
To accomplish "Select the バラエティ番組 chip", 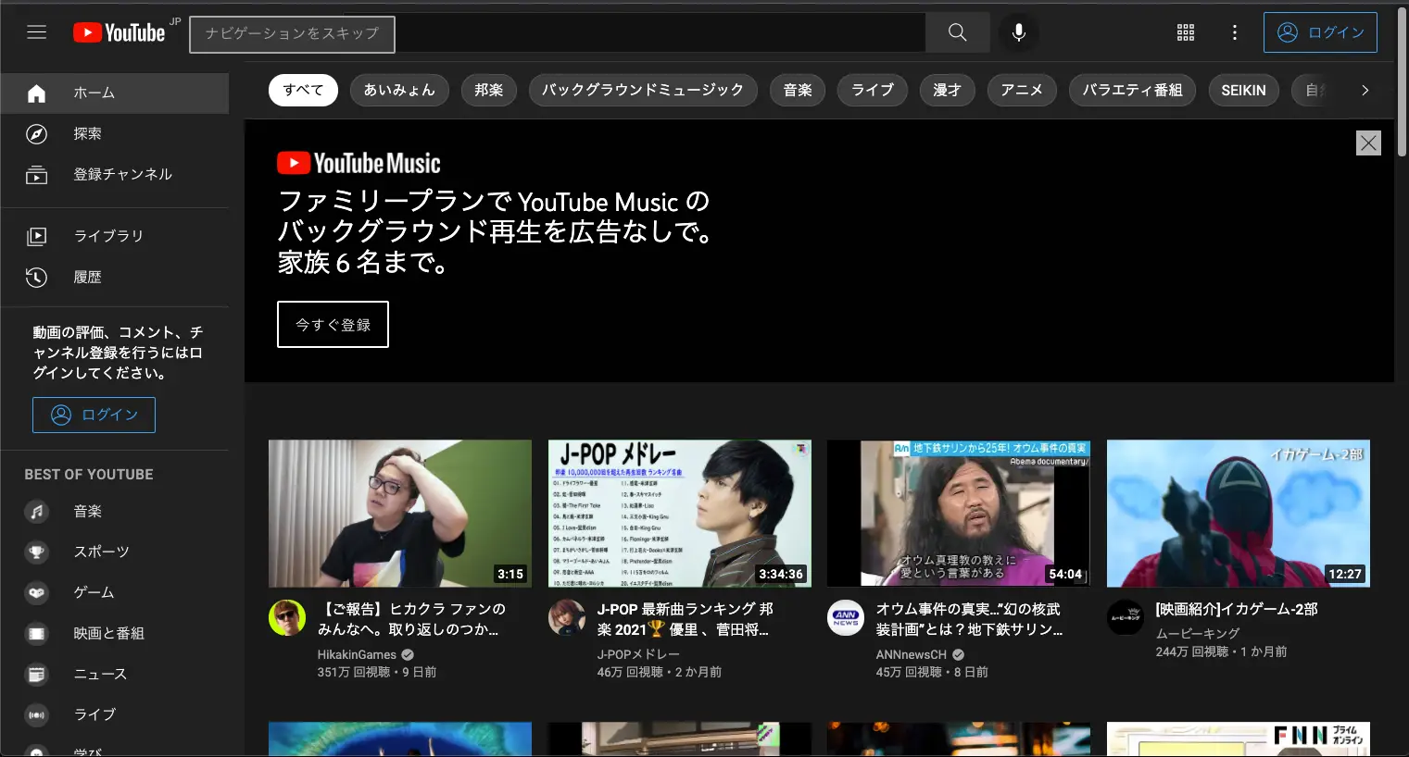I will pos(1132,90).
